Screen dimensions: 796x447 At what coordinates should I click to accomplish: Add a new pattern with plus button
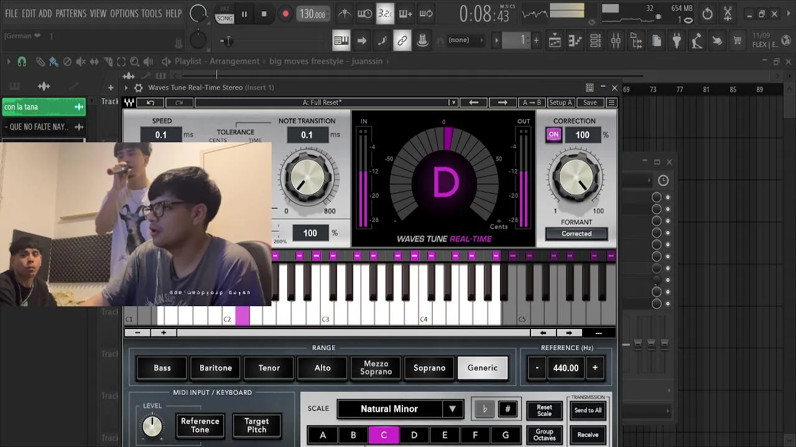pos(536,40)
